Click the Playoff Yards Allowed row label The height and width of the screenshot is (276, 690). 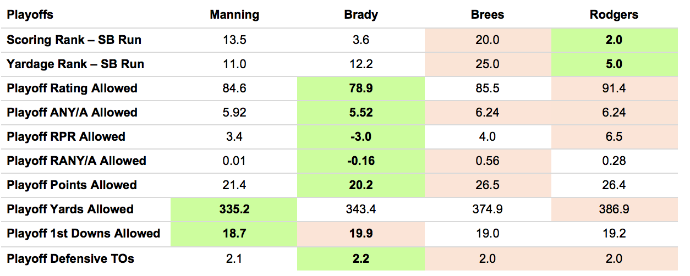point(70,209)
